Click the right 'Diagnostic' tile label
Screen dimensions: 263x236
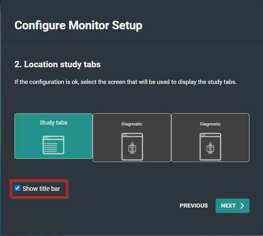point(210,124)
